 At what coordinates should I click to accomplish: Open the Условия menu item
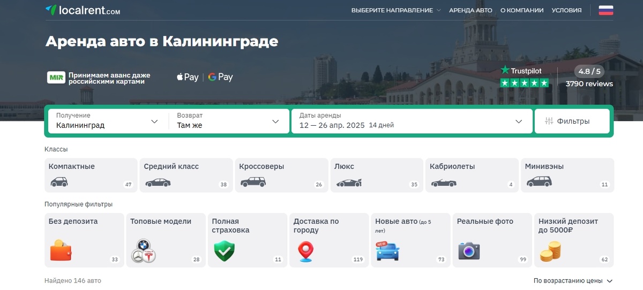pos(566,10)
